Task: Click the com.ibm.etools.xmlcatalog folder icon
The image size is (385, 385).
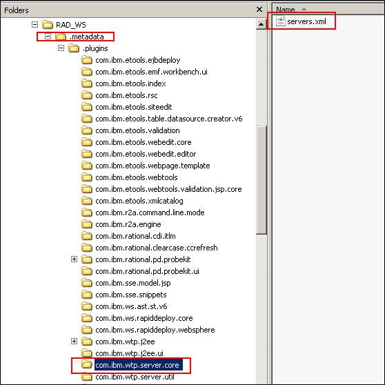Action: tap(87, 201)
